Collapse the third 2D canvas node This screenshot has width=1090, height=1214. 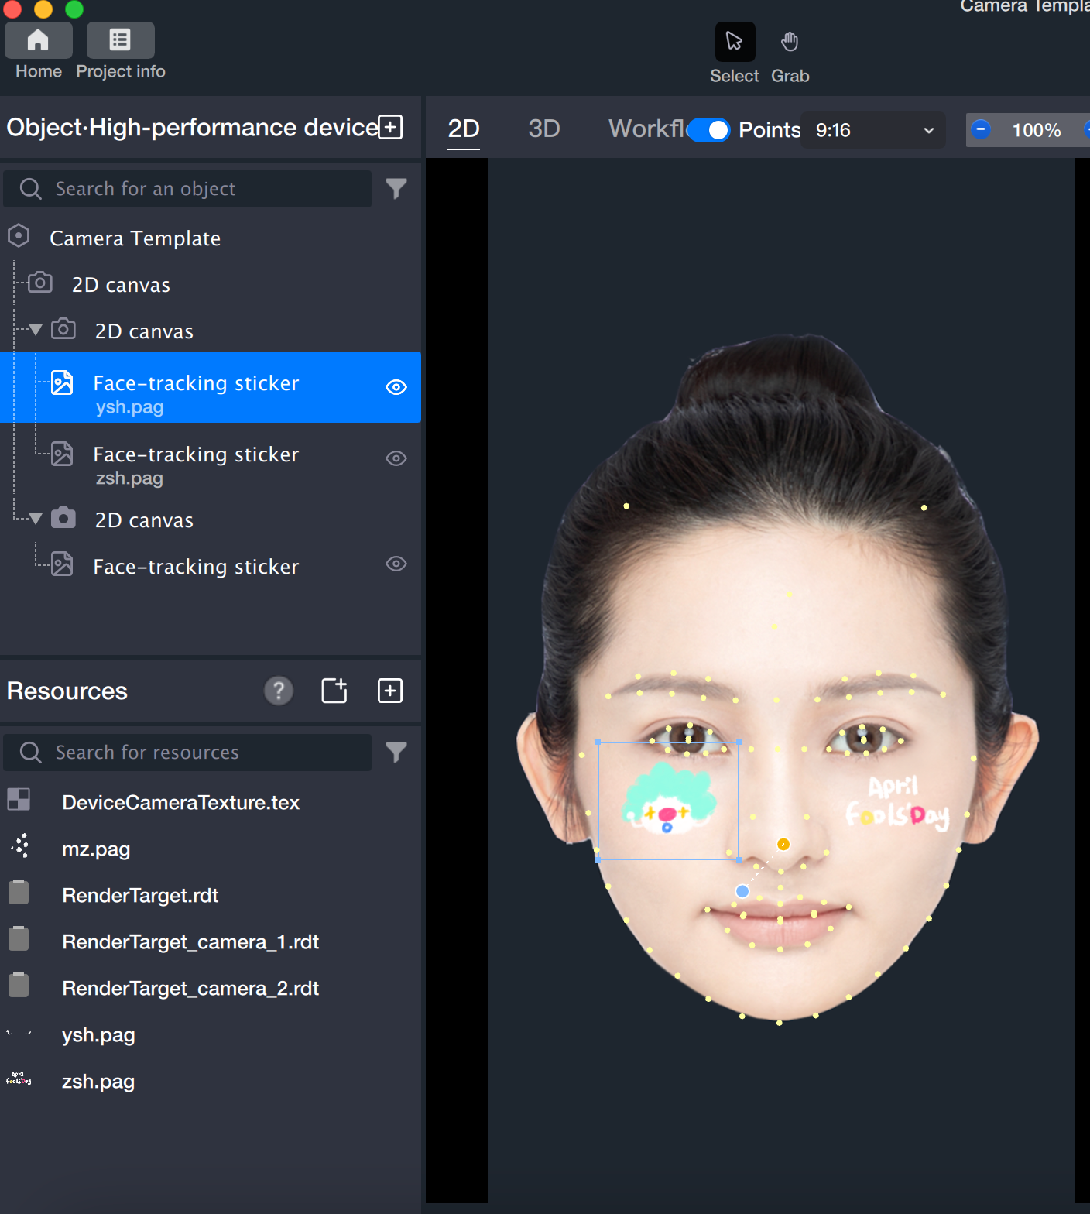point(36,520)
